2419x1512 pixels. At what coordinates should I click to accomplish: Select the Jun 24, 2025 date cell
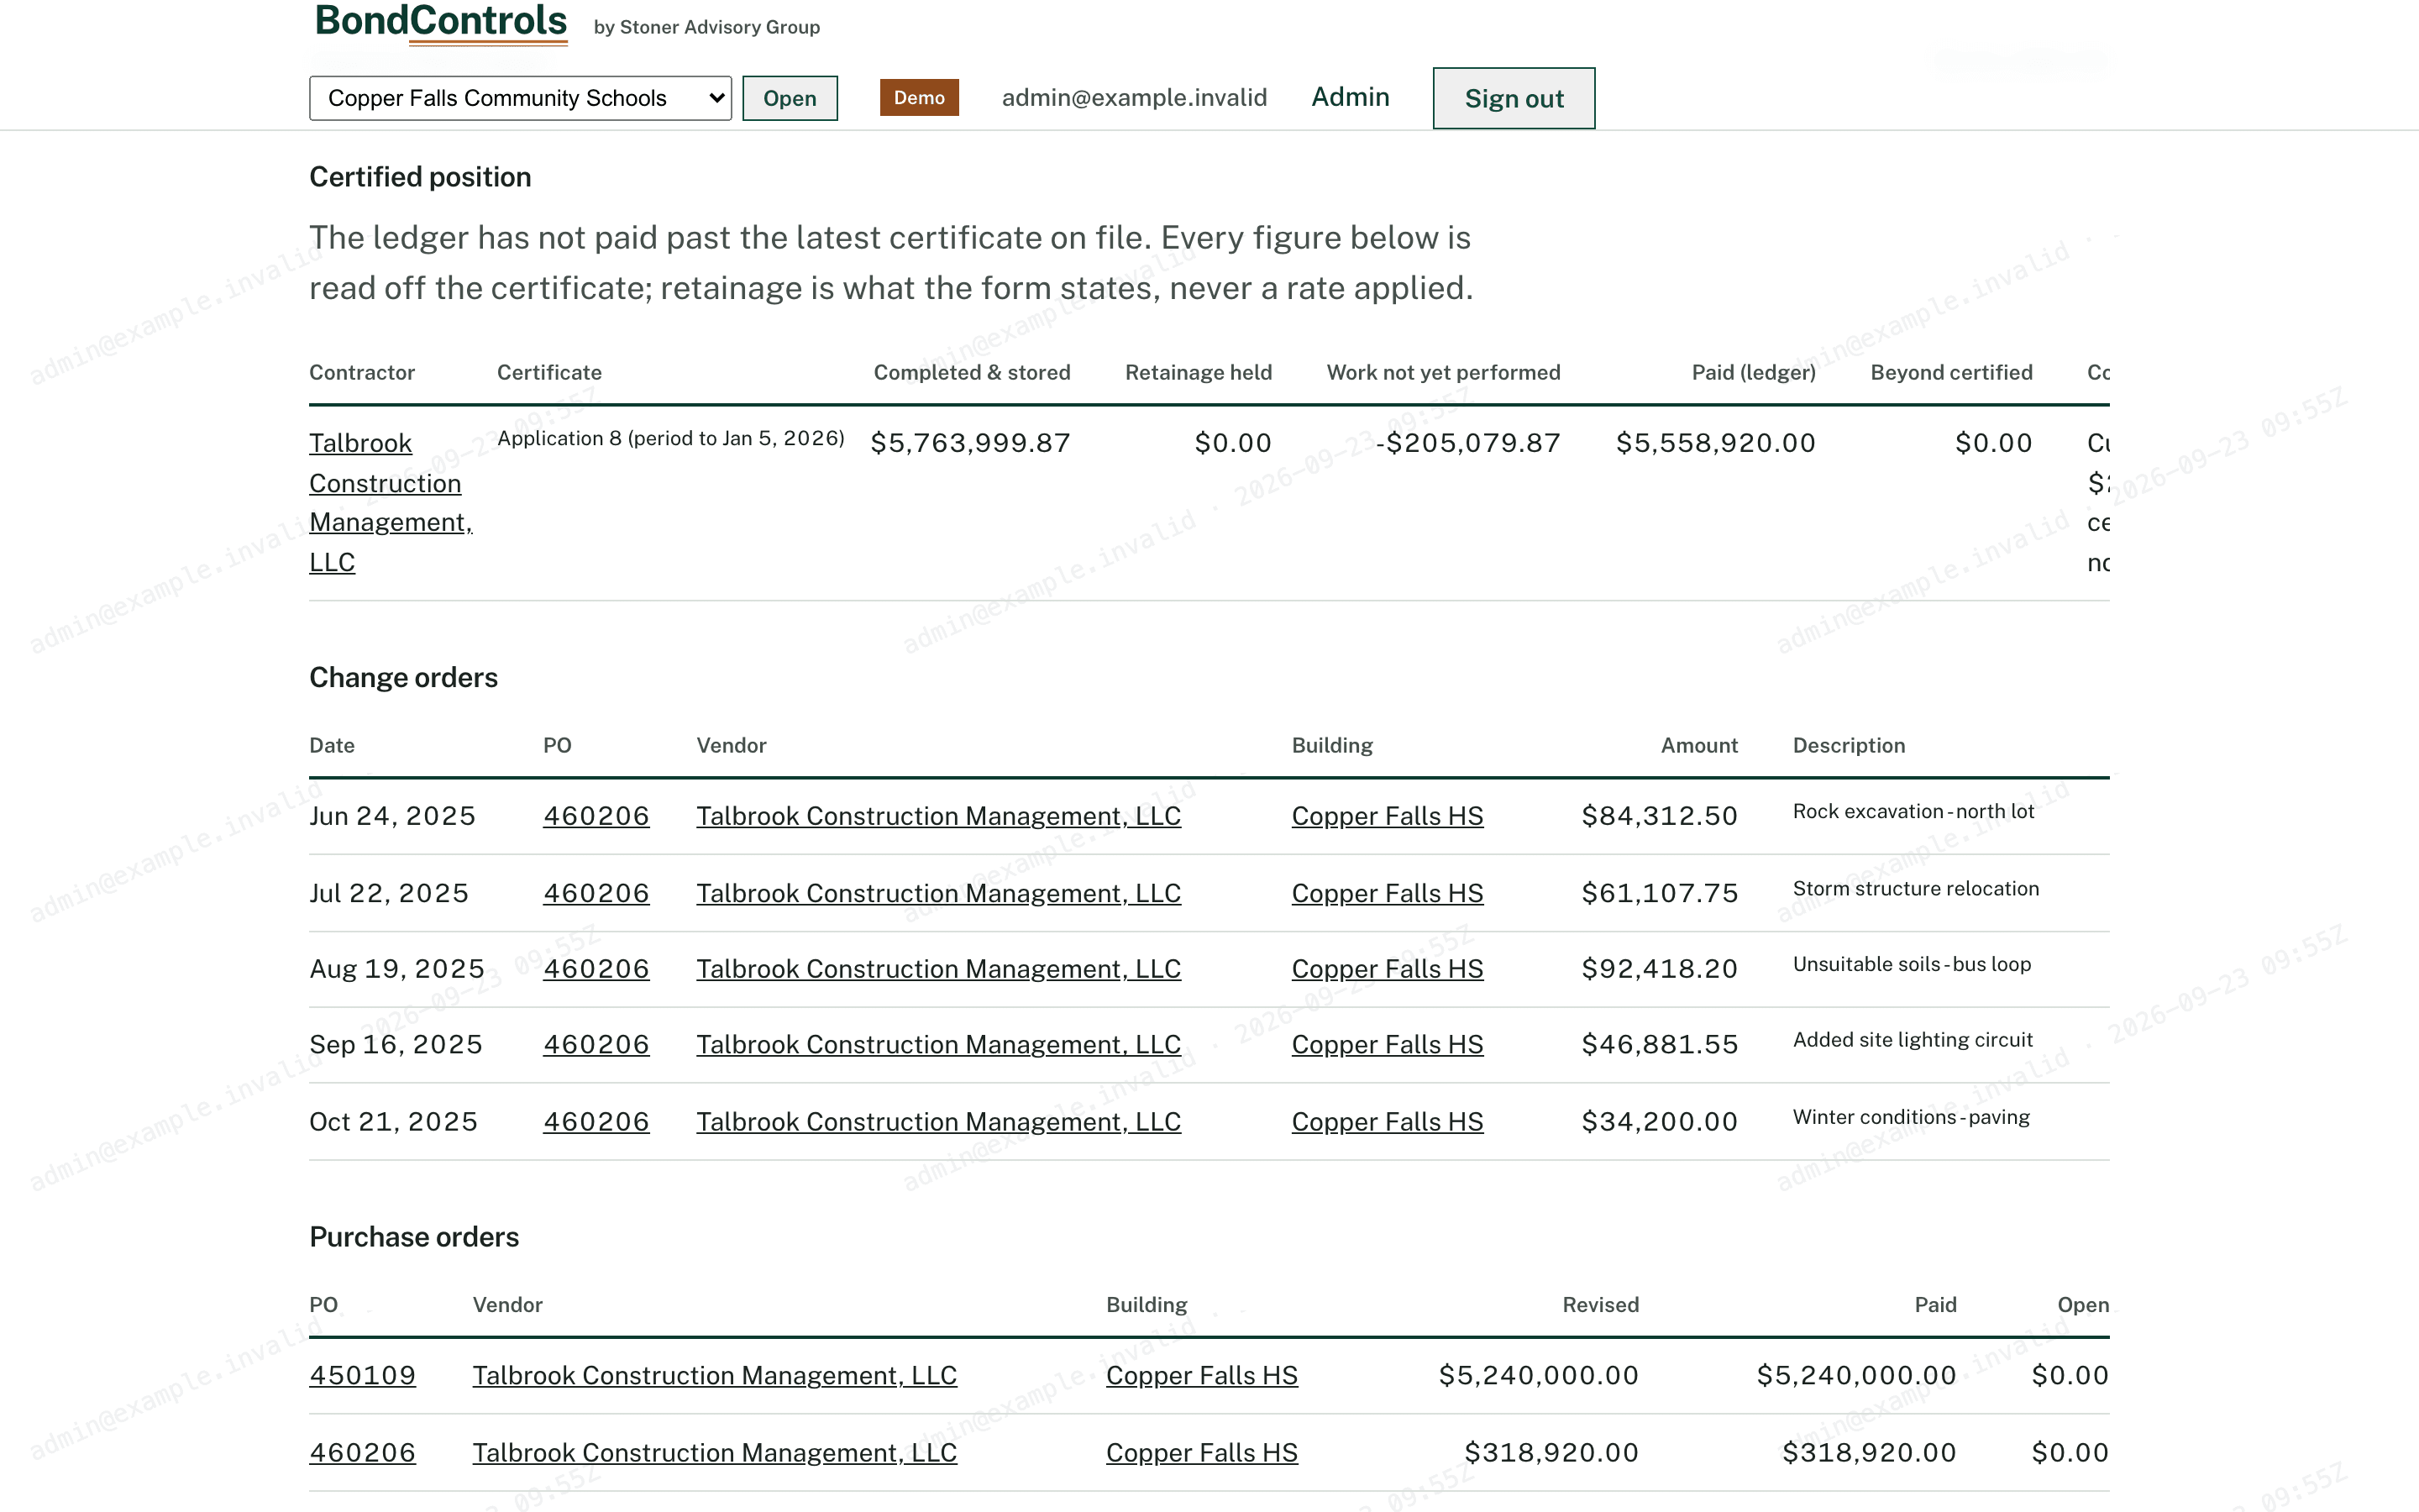point(392,816)
